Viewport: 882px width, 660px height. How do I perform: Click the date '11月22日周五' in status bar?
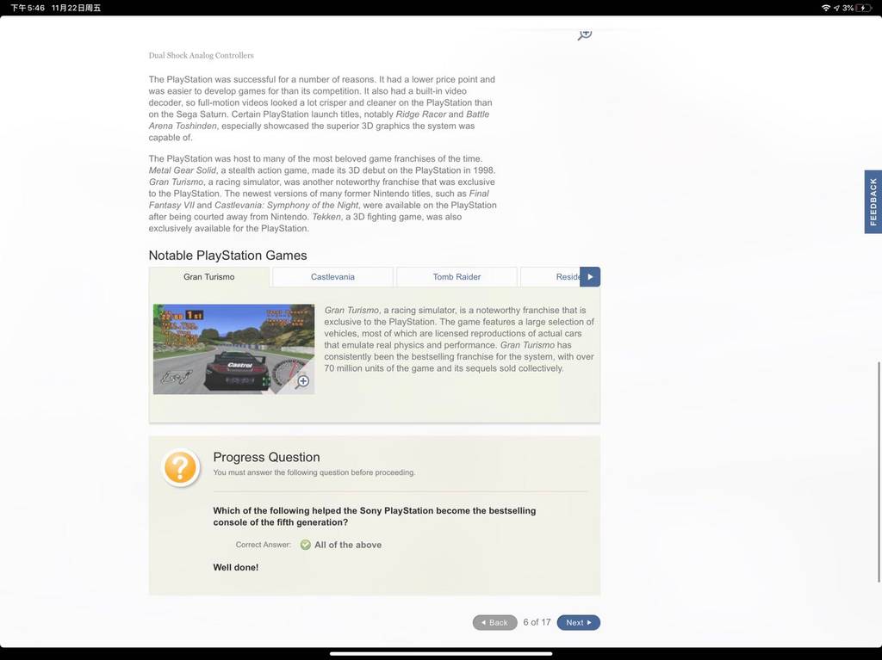click(76, 8)
